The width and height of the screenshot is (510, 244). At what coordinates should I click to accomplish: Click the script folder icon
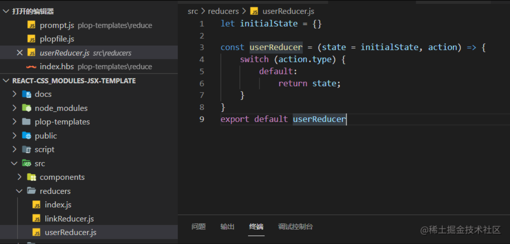click(27, 149)
